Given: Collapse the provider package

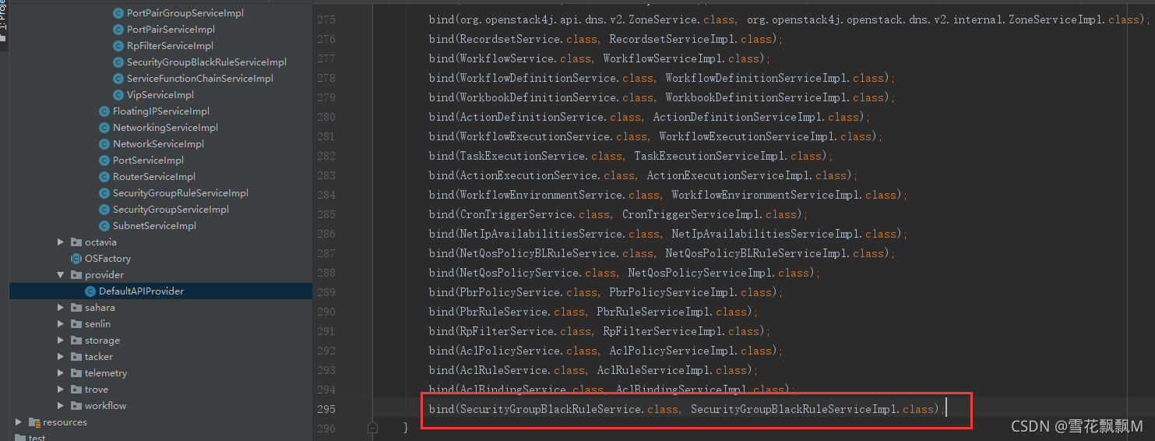Looking at the screenshot, I should click(x=62, y=275).
